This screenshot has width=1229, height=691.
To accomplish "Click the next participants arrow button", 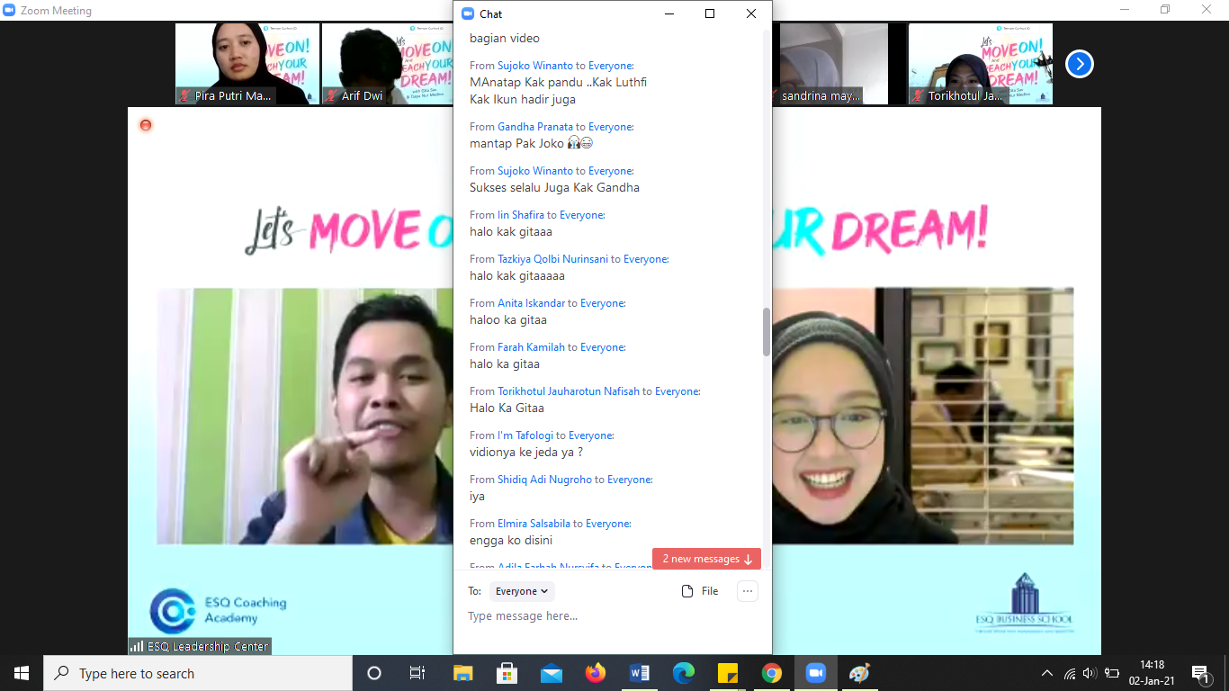I will coord(1079,64).
